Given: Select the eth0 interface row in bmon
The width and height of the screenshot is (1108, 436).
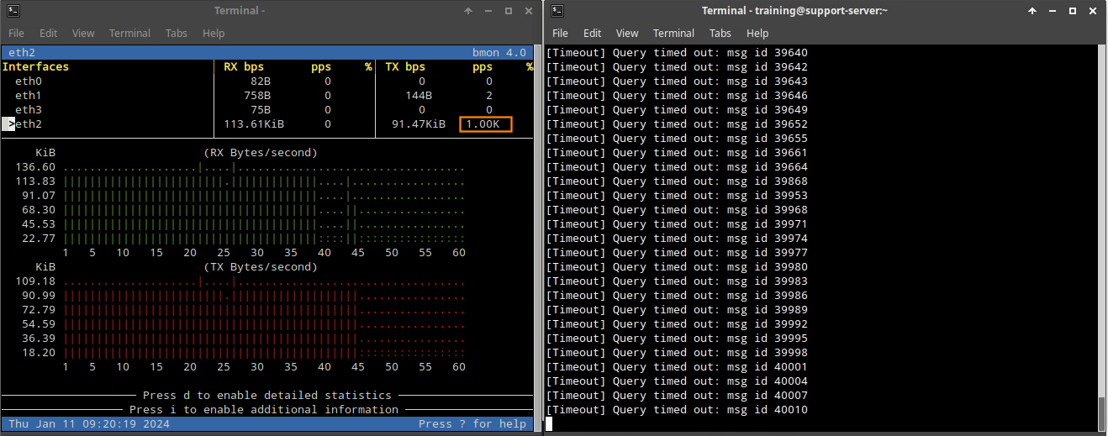Looking at the screenshot, I should tap(29, 81).
